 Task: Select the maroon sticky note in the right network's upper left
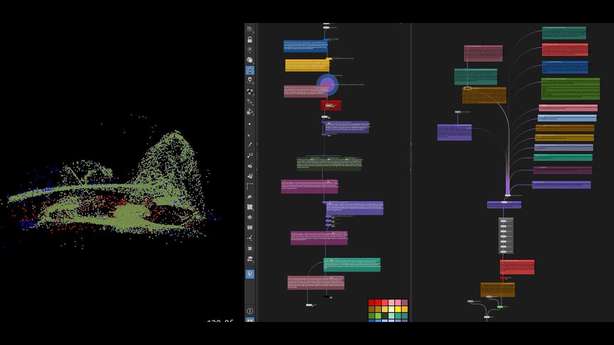484,54
